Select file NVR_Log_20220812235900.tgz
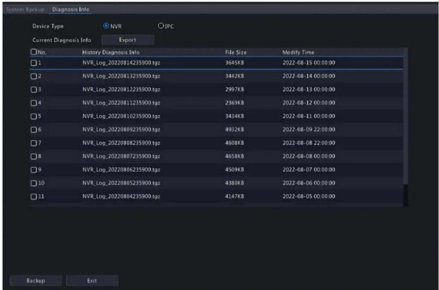Image resolution: width=439 pixels, height=290 pixels. click(x=121, y=90)
